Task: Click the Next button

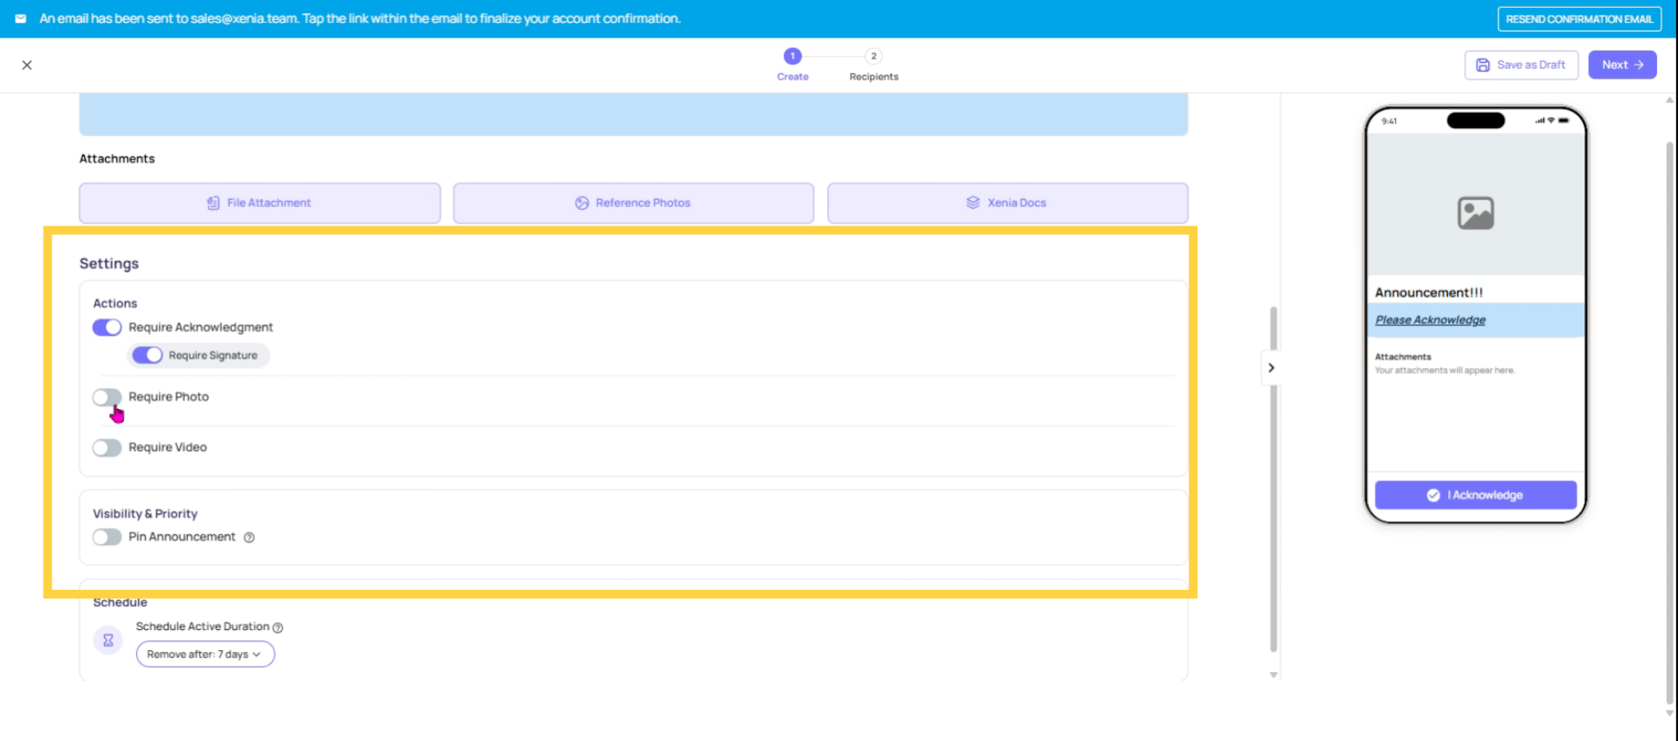Action: click(1622, 65)
